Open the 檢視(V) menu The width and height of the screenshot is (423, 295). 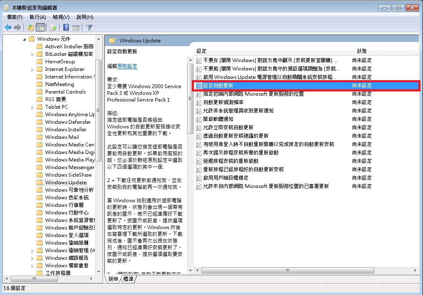coord(61,17)
